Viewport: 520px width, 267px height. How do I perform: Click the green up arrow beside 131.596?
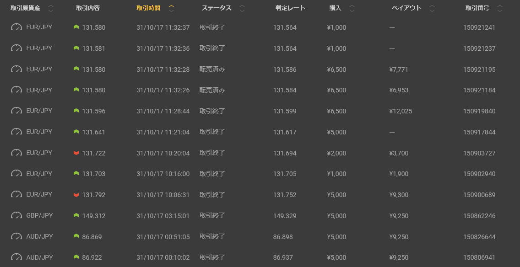tap(76, 111)
